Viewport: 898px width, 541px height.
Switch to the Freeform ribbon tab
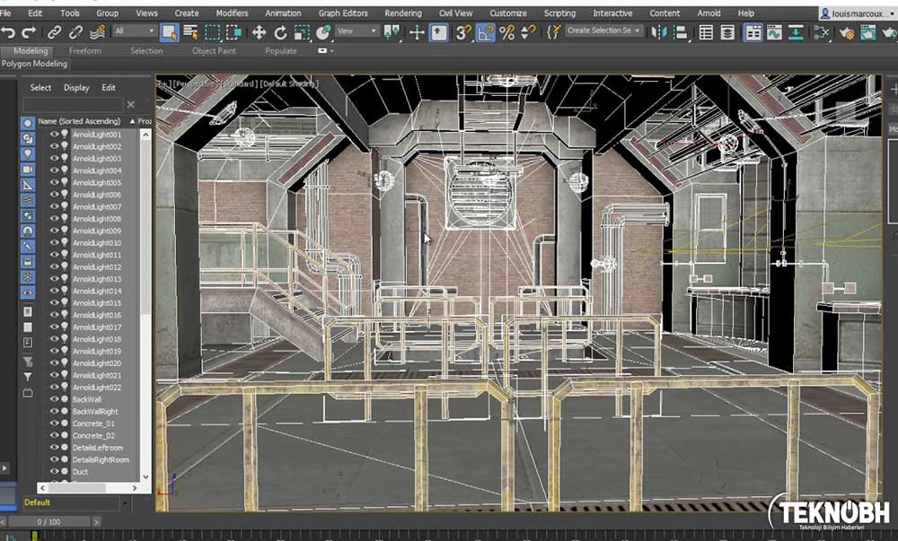point(85,51)
